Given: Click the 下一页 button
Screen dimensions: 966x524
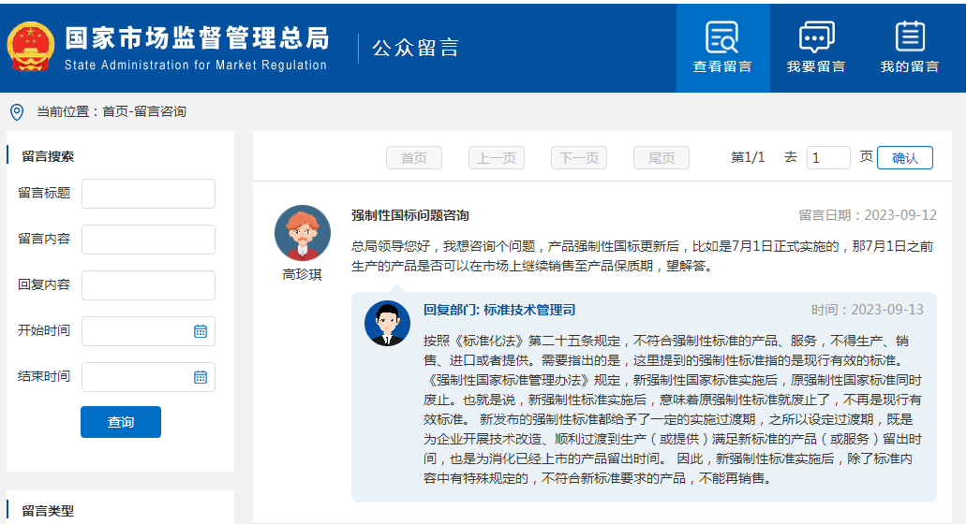Looking at the screenshot, I should tap(579, 158).
